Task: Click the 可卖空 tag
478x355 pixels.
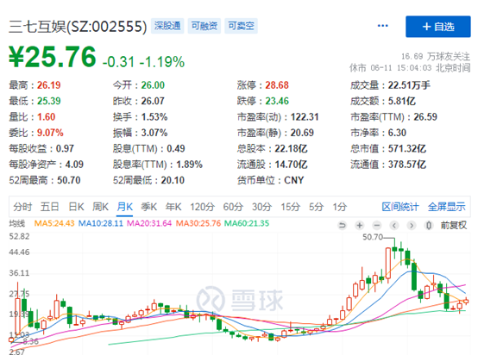Action: pos(241,26)
